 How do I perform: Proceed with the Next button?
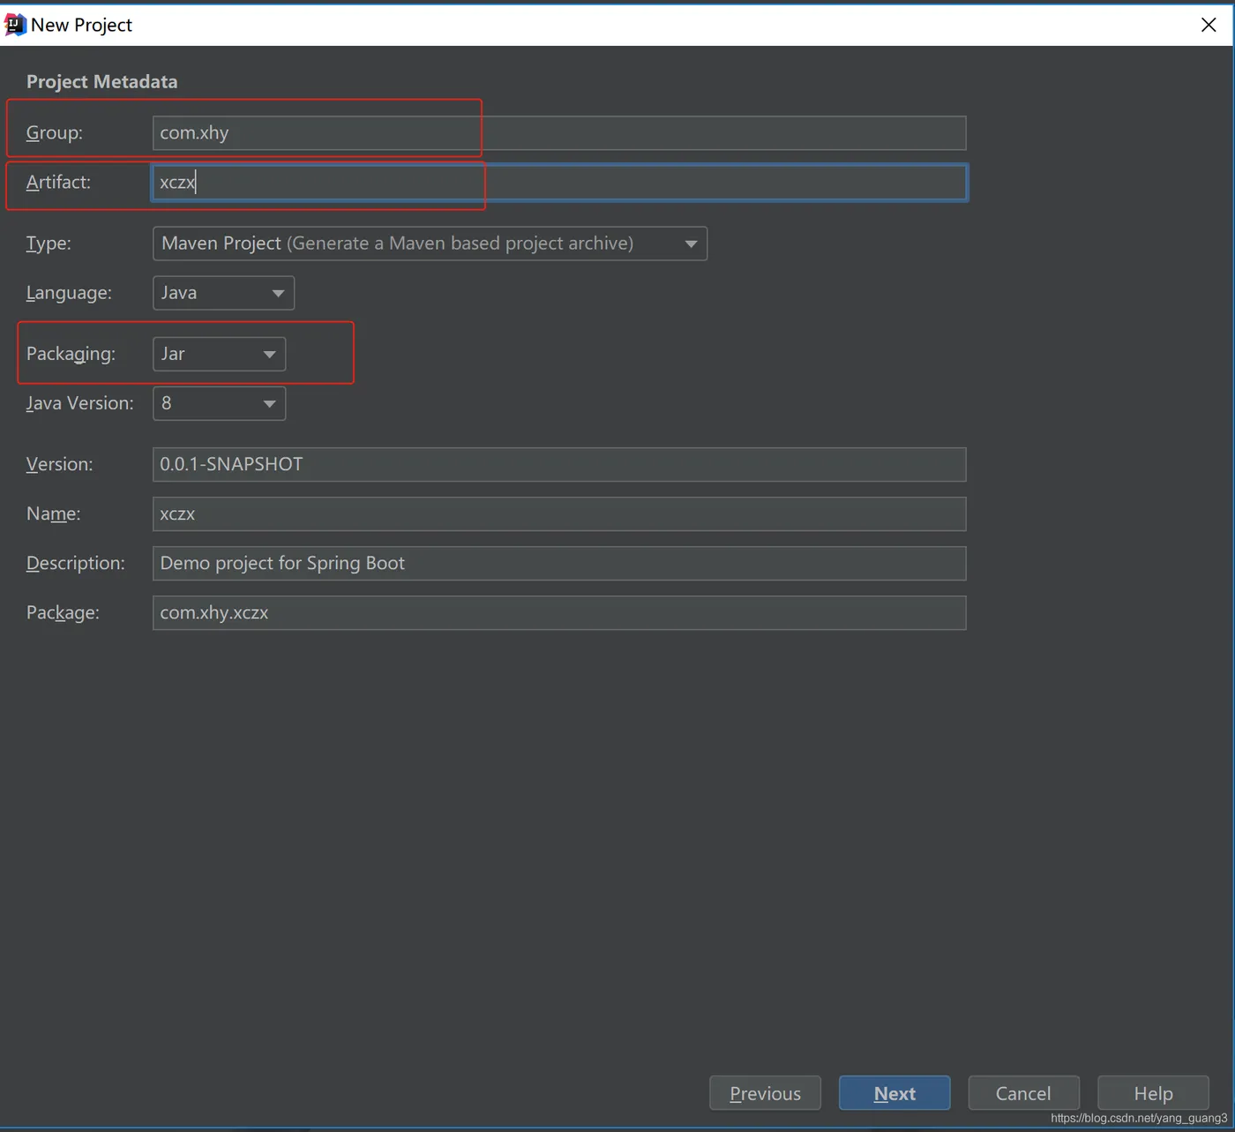(x=894, y=1093)
